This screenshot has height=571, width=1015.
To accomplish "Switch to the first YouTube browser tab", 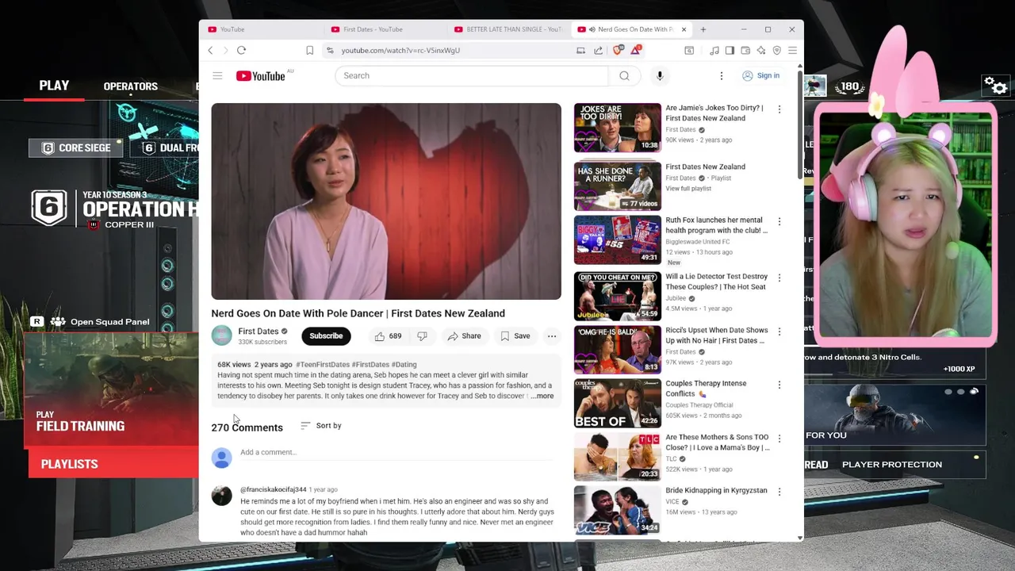I will [262, 29].
